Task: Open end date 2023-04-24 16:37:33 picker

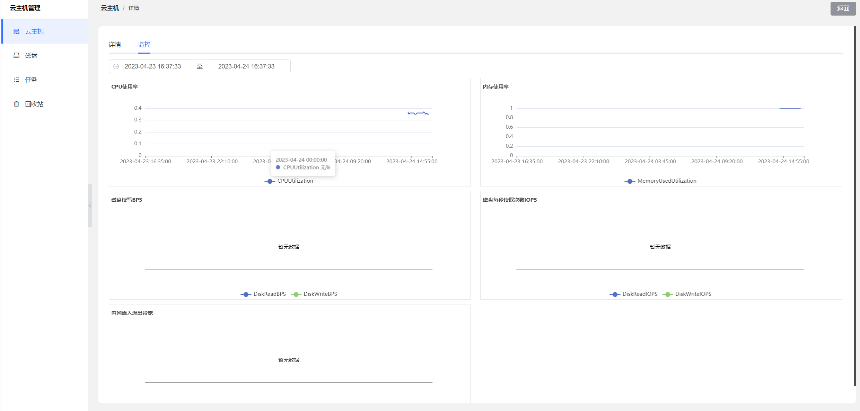Action: click(x=246, y=66)
